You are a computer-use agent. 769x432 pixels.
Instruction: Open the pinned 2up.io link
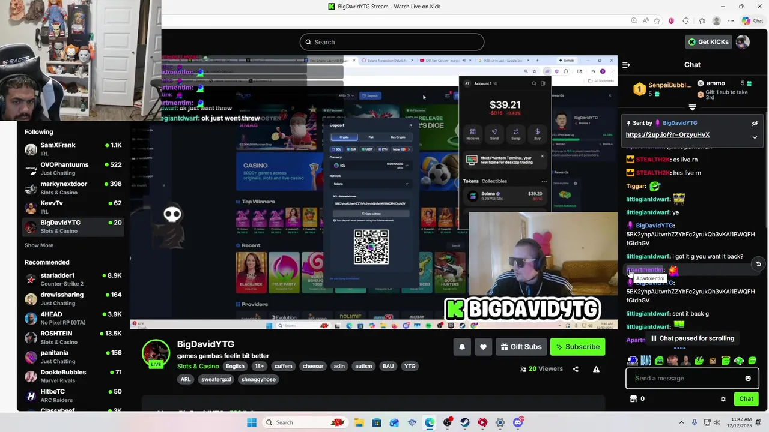pyautogui.click(x=667, y=135)
